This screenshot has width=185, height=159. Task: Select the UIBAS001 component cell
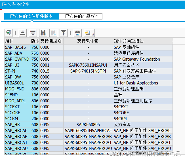tap(17, 83)
